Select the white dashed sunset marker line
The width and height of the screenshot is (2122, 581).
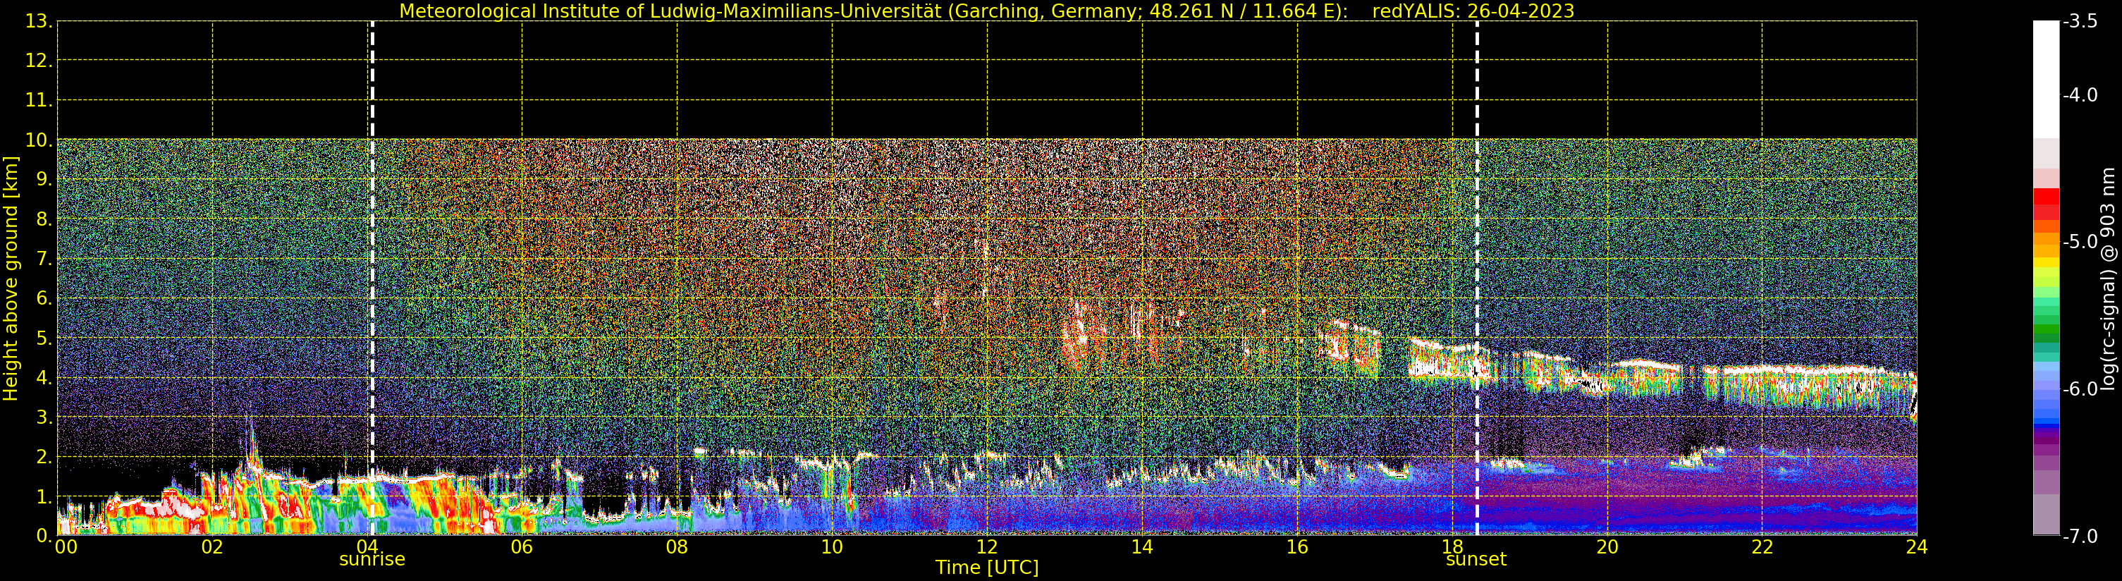coord(1477,278)
